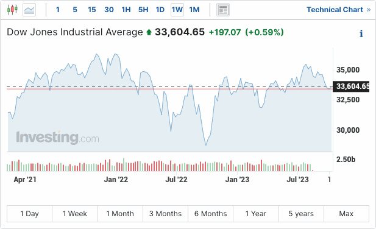Show the 5 years range

(301, 214)
